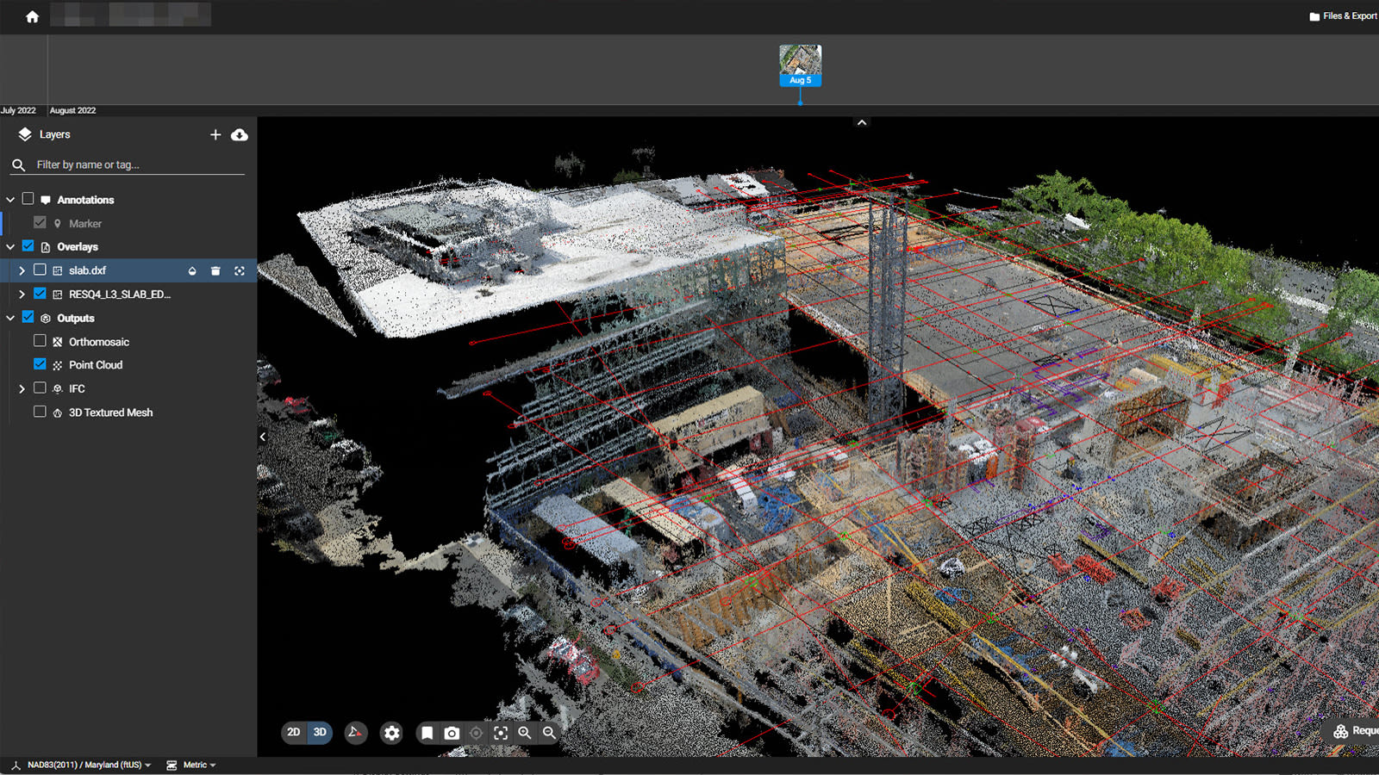Select the measurement tool icon in the toolbar

(355, 733)
